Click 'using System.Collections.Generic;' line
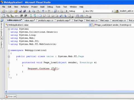This screenshot has width=134, height=100. pos(34,32)
